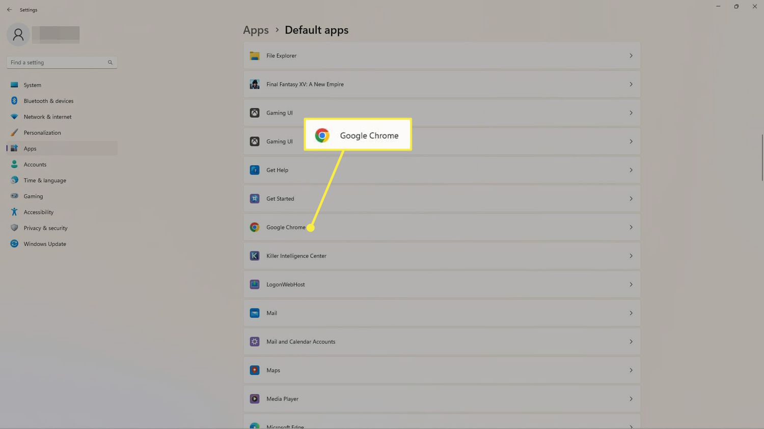Click the Get Help icon
The height and width of the screenshot is (429, 764).
pos(255,170)
